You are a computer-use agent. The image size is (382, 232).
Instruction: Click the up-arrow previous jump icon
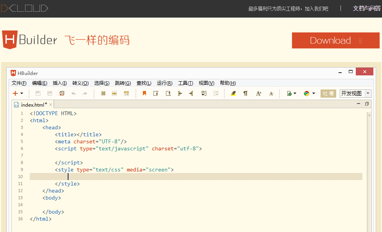(156, 93)
